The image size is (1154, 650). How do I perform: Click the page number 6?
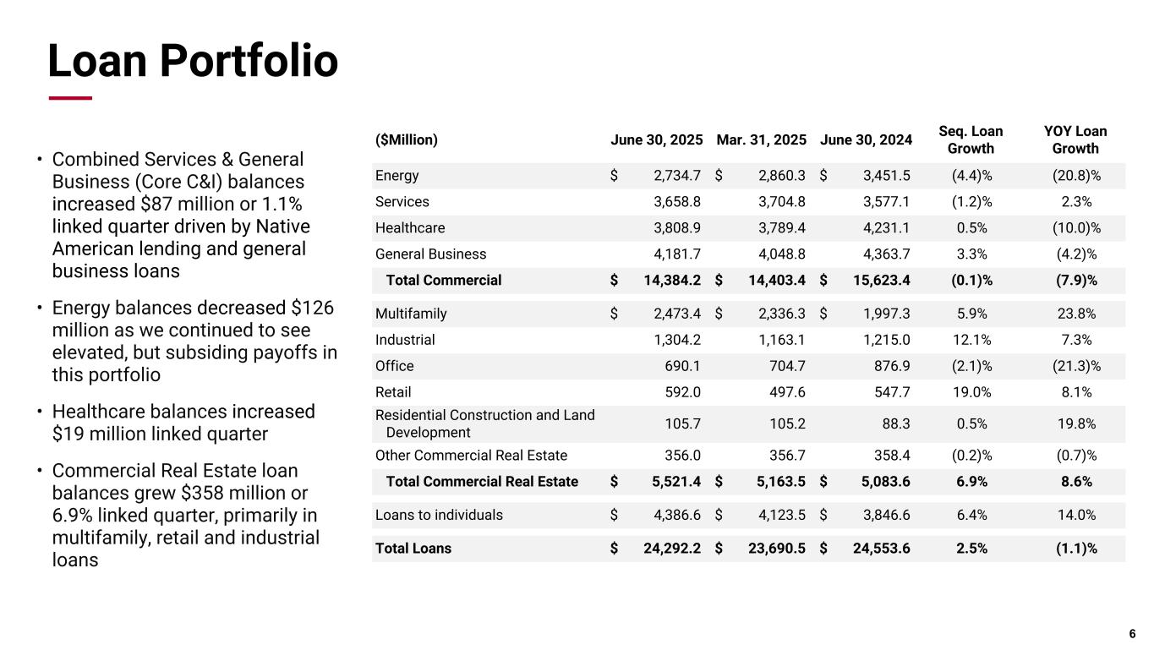(1132, 634)
